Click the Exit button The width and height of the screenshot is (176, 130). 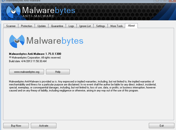pos(161,126)
